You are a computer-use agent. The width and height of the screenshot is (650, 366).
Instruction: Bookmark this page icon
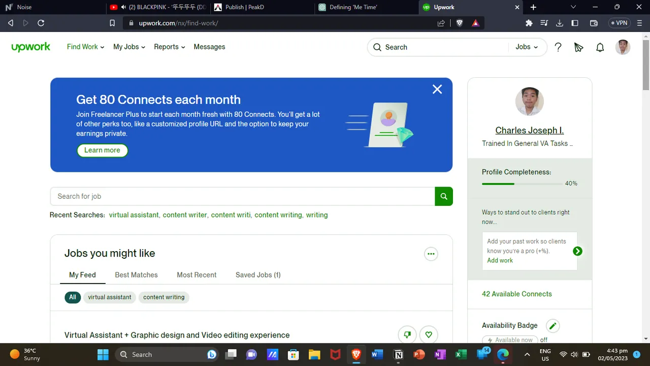112,23
